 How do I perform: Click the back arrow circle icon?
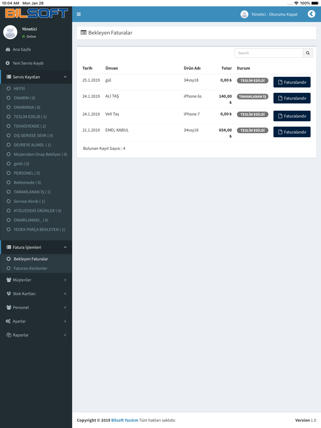(x=311, y=14)
